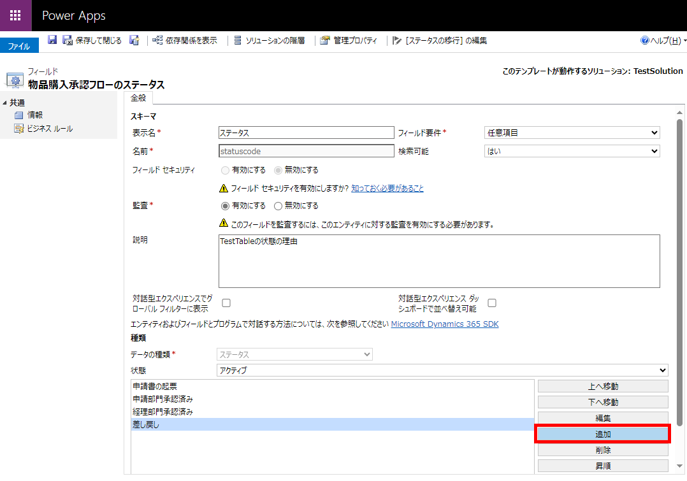The width and height of the screenshot is (687, 481).
Task: Open the データの種類 dropdown
Action: point(294,354)
